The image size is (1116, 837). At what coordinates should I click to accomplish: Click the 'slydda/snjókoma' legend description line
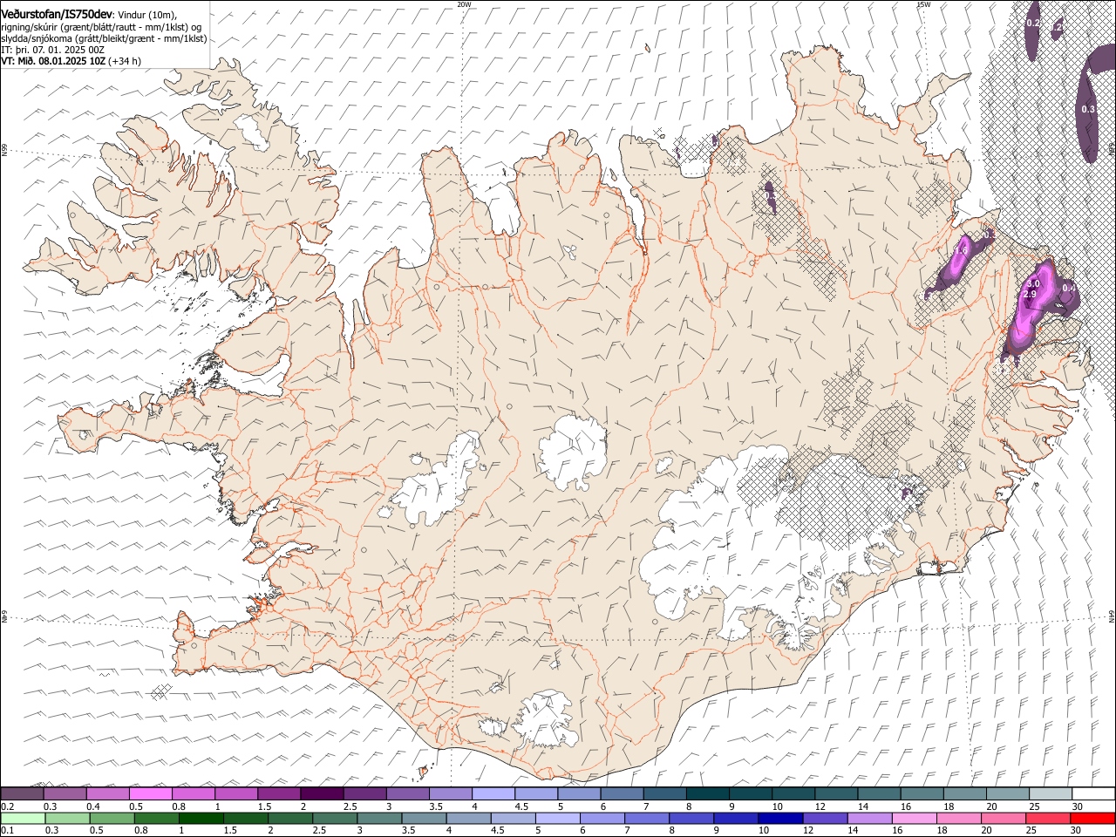(x=104, y=38)
